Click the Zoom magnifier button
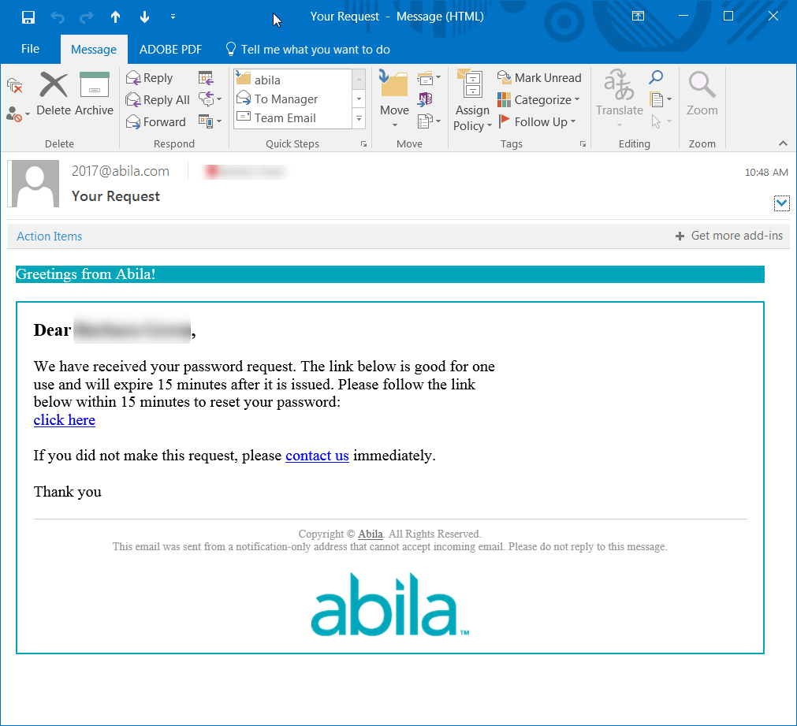The image size is (797, 726). 702,94
